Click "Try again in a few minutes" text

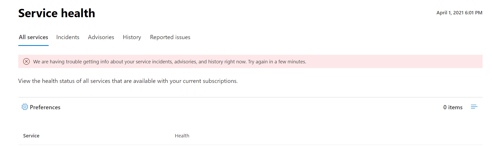tap(277, 62)
